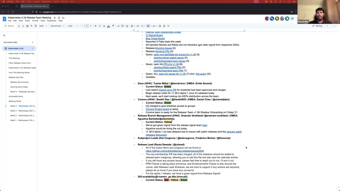Open the Format menu
Image resolution: width=340 pixels, height=191 pixels.
pos(35,21)
